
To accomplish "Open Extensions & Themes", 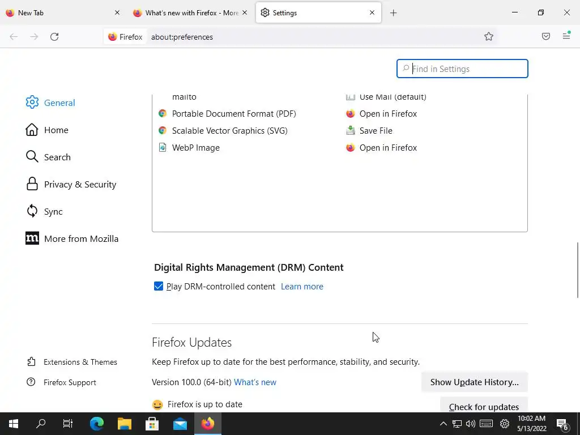I will coord(72,362).
